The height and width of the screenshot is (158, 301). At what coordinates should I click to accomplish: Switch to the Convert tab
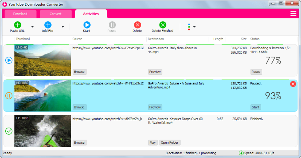coord(55,14)
